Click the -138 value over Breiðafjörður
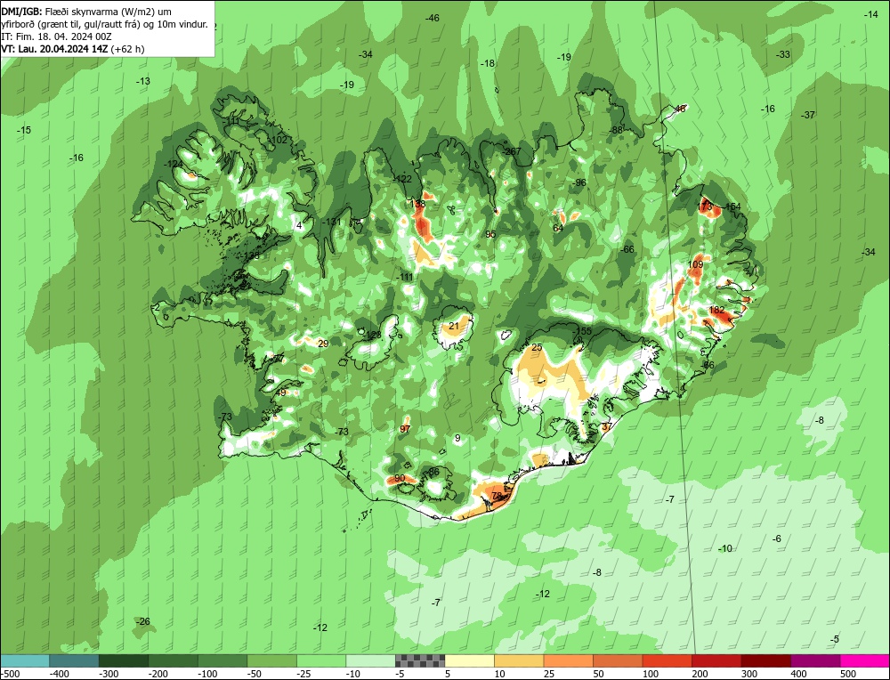This screenshot has height=680, width=890. [x=250, y=255]
